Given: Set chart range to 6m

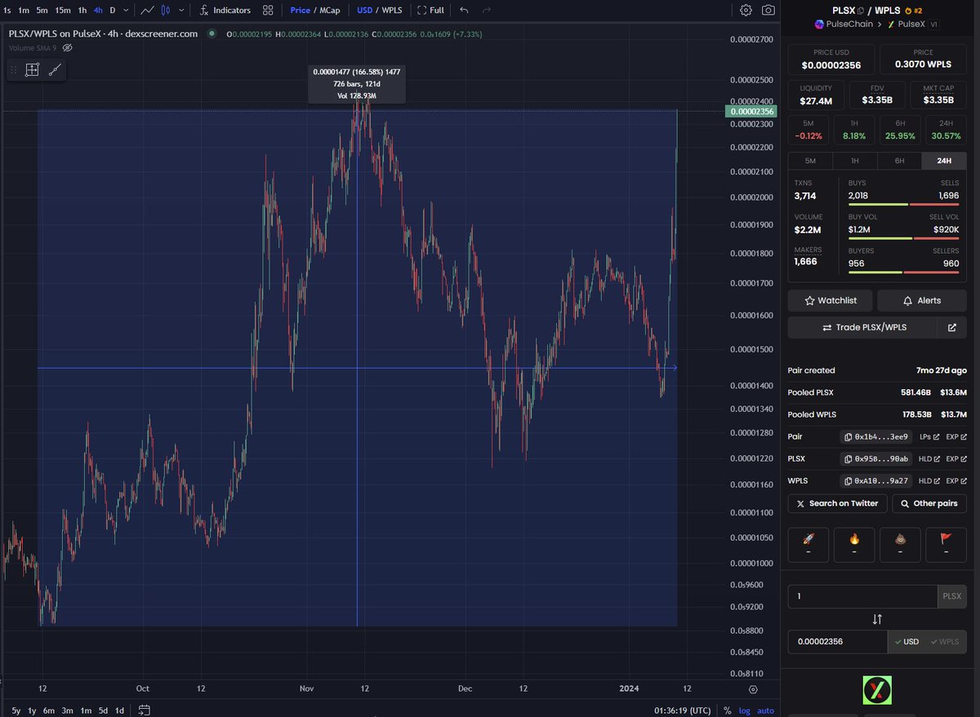Looking at the screenshot, I should [49, 710].
